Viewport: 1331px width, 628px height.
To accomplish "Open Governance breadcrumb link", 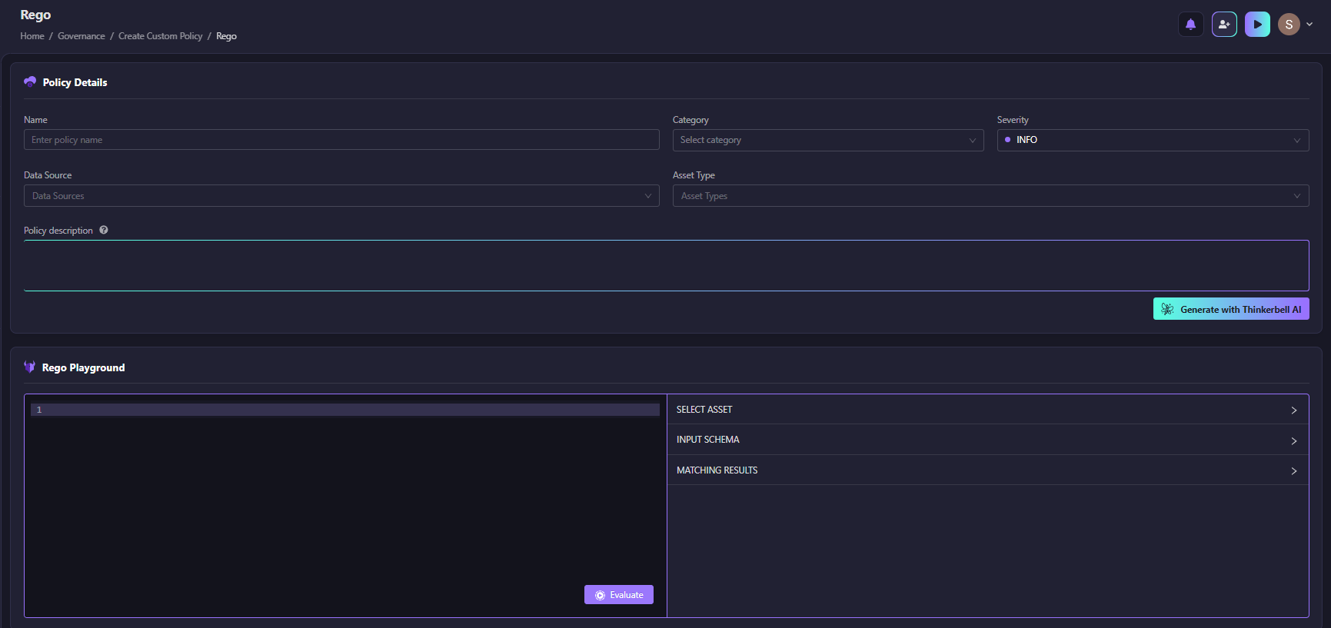I will click(82, 36).
